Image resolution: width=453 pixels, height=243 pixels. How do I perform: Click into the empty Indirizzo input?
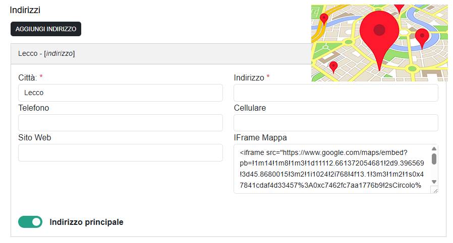tap(335, 93)
